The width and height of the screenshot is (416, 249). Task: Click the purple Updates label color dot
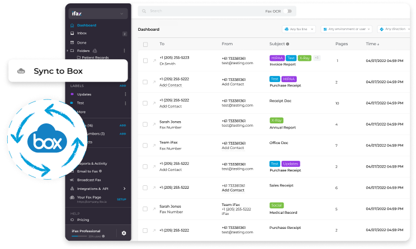click(72, 94)
